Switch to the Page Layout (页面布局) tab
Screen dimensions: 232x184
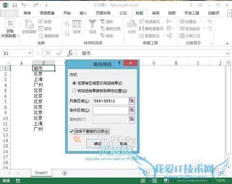pyautogui.click(x=103, y=13)
